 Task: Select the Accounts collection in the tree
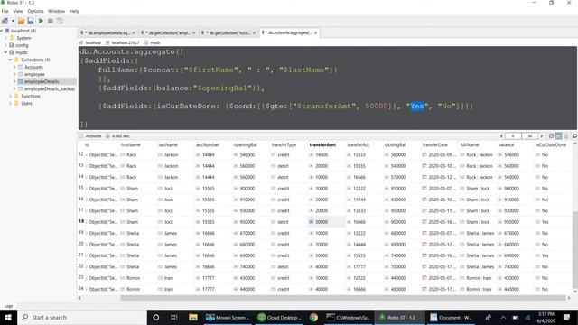click(x=33, y=67)
